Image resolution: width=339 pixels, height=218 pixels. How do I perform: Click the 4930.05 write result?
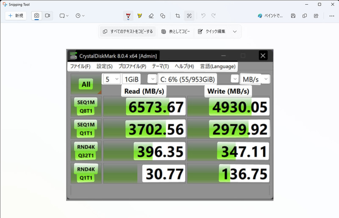pos(228,106)
